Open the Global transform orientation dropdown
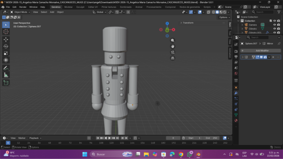 pyautogui.click(x=100, y=12)
